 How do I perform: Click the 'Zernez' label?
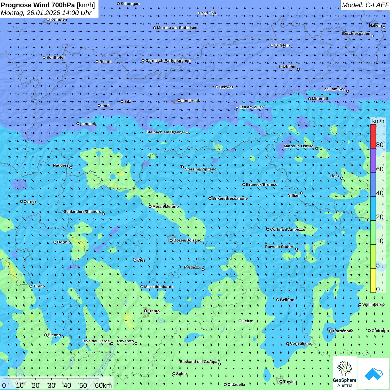(30, 201)
